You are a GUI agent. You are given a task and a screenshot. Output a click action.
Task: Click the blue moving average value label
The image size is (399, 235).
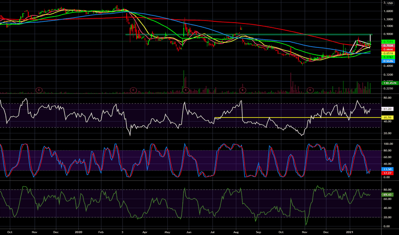click(x=388, y=61)
